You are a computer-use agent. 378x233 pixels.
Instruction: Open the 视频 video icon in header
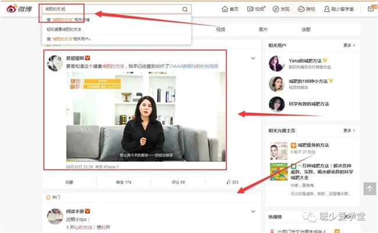[x=250, y=9]
